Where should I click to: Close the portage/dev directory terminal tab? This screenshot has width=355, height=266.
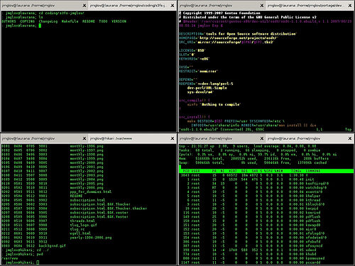(350, 6)
